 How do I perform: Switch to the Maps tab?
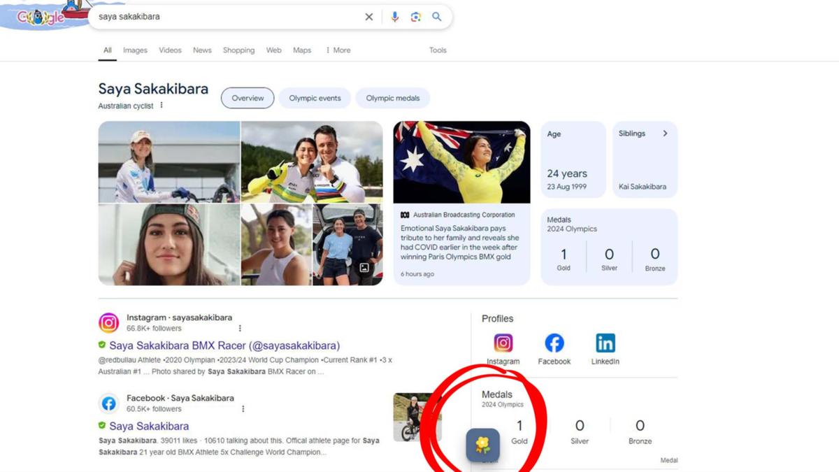point(302,50)
